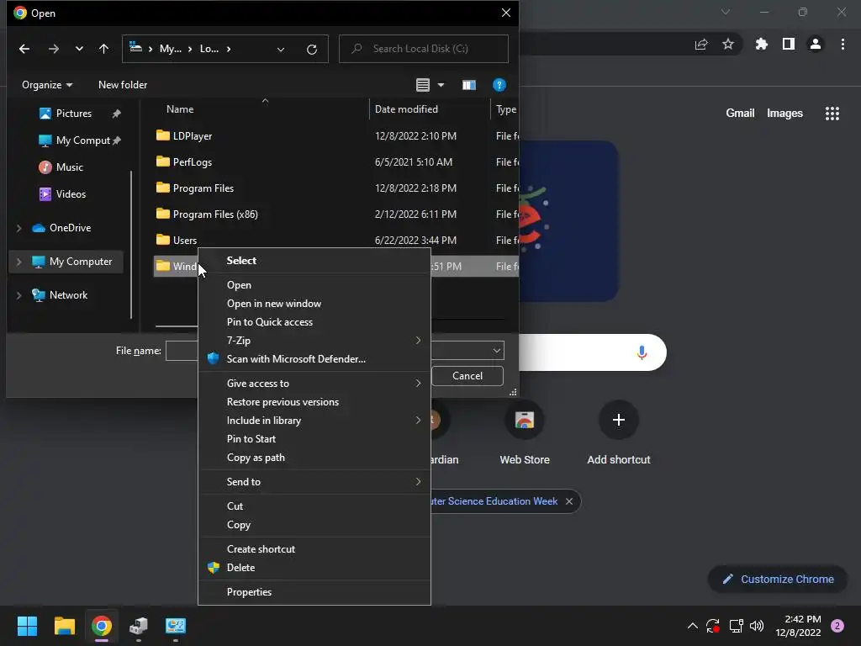This screenshot has height=646, width=861.
Task: Choose Delete in context menu
Action: 314,568
